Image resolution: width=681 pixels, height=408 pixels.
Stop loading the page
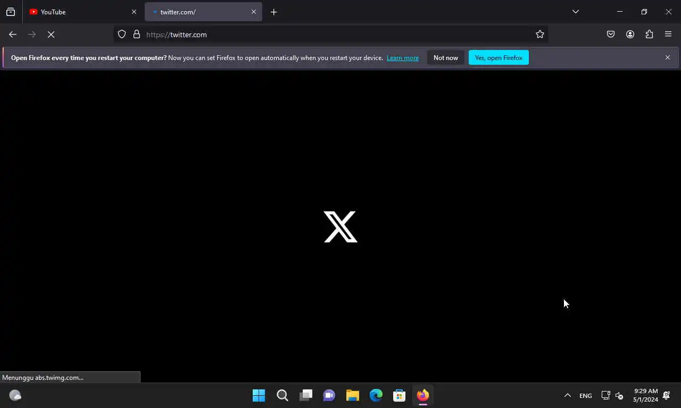pyautogui.click(x=51, y=35)
